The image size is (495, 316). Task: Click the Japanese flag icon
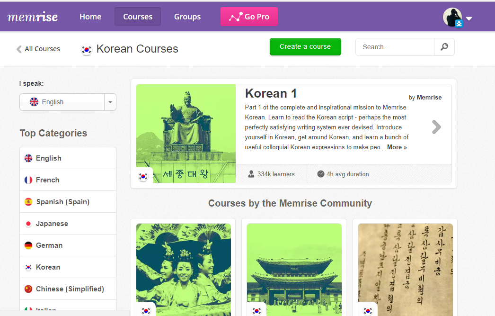point(28,224)
